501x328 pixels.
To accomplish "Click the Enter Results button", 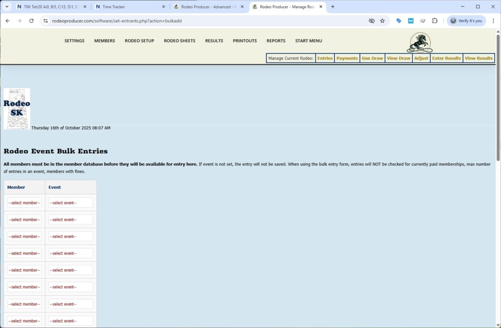I will (446, 58).
